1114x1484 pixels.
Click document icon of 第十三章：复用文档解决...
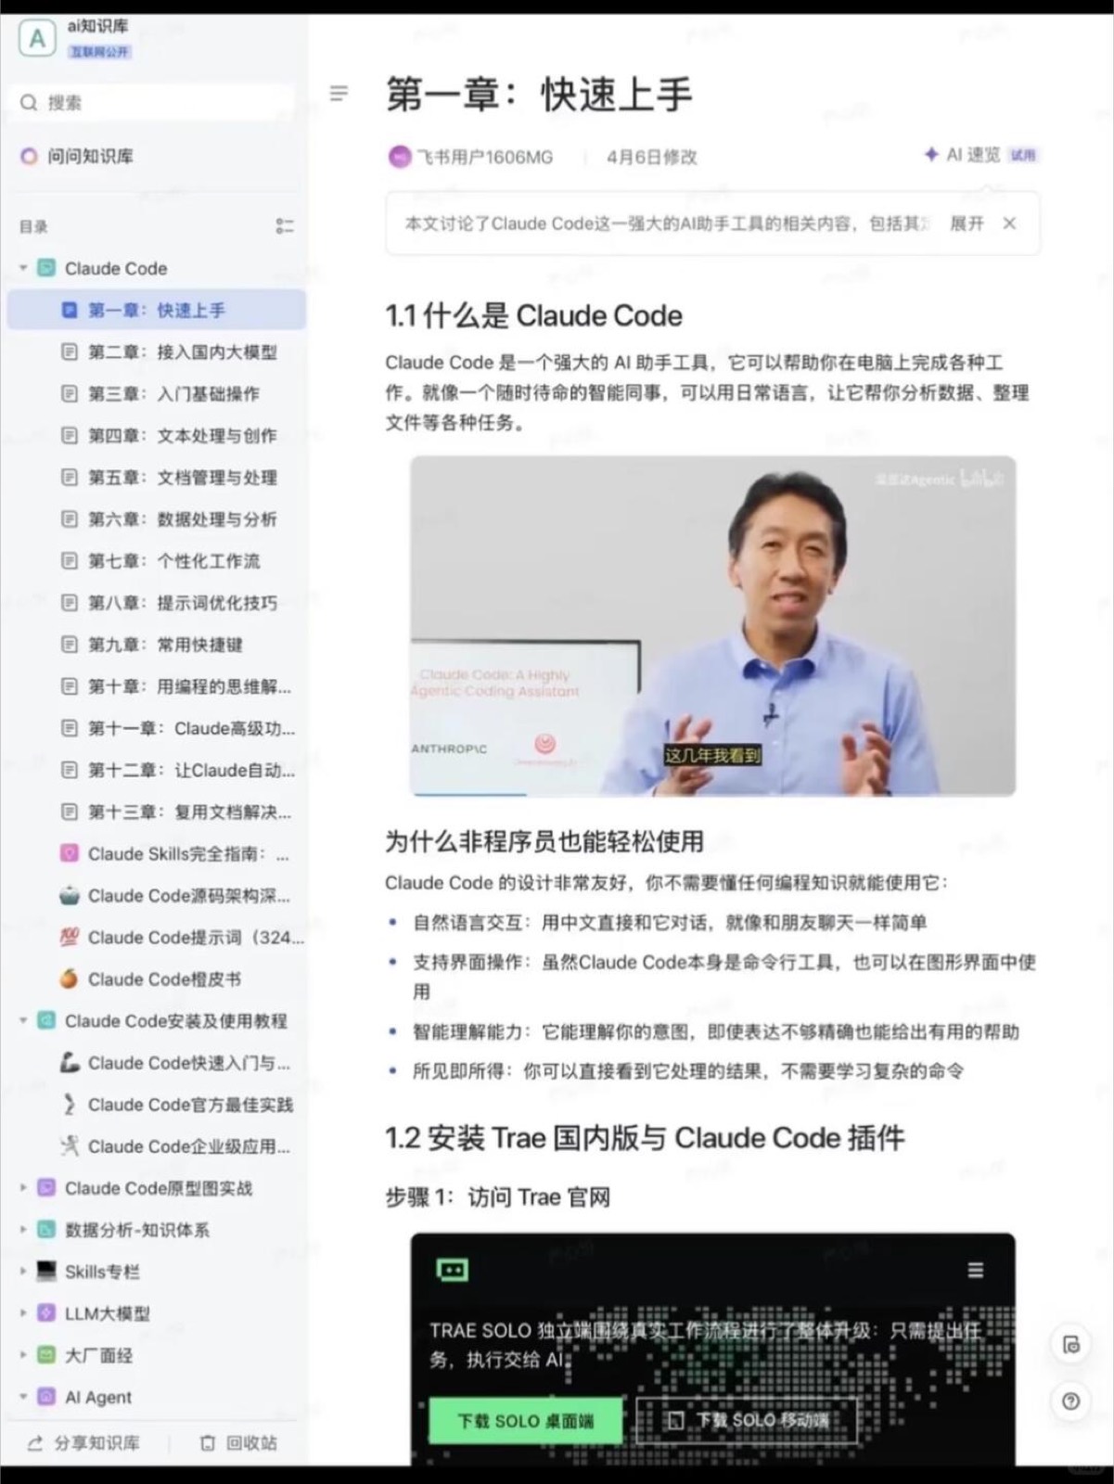coord(70,812)
